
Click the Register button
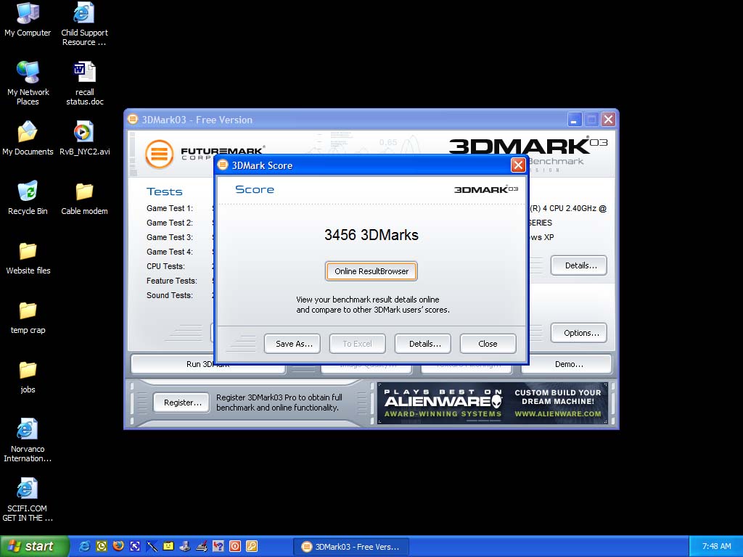[181, 403]
